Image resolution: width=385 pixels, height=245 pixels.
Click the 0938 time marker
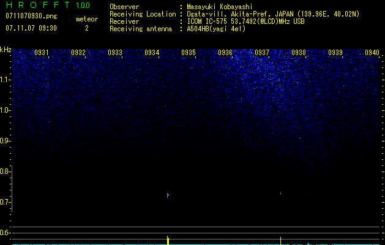pyautogui.click(x=299, y=52)
